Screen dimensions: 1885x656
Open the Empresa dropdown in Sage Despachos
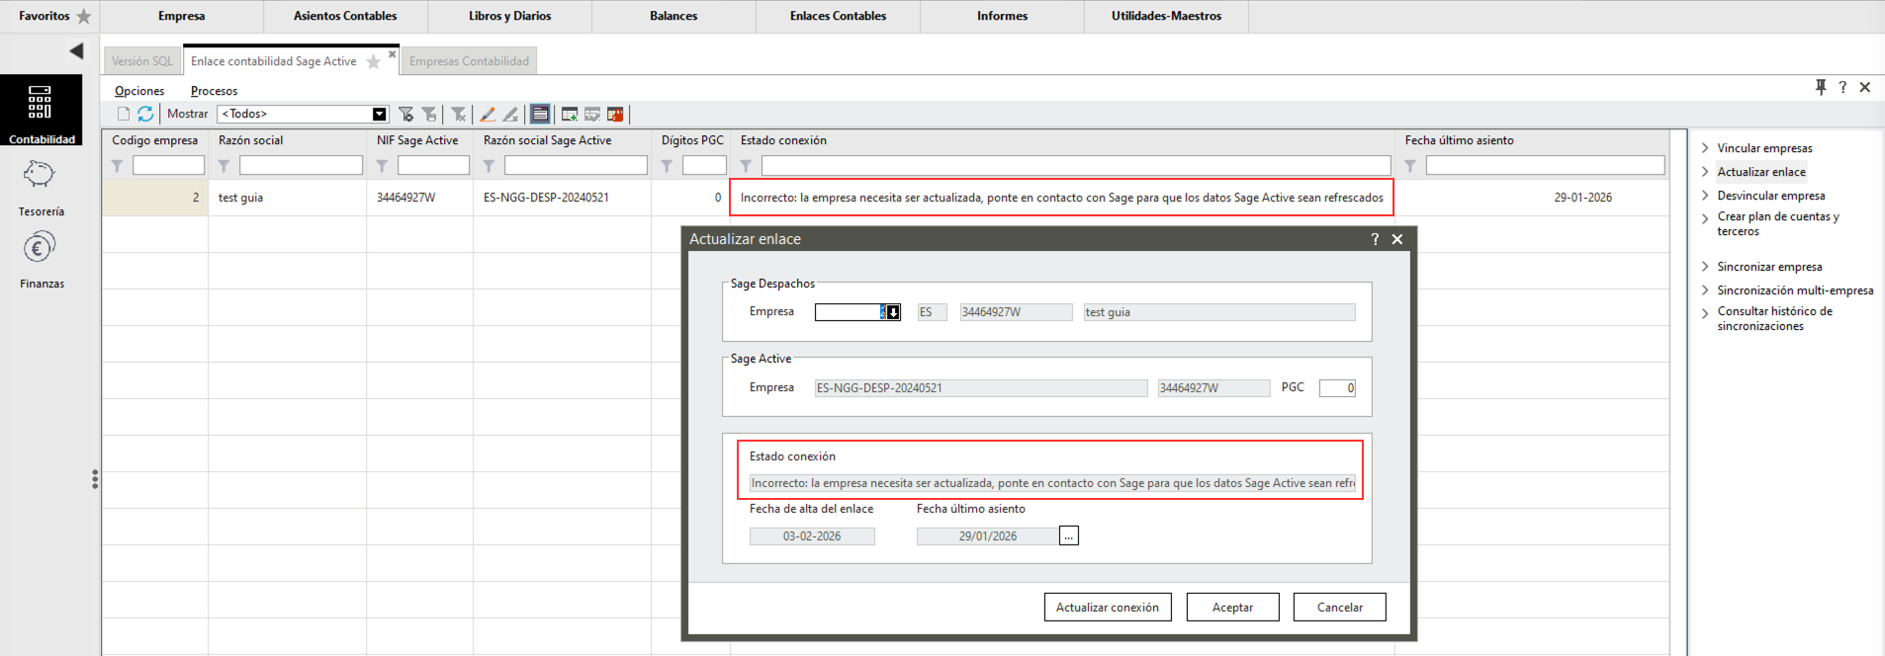pos(892,312)
